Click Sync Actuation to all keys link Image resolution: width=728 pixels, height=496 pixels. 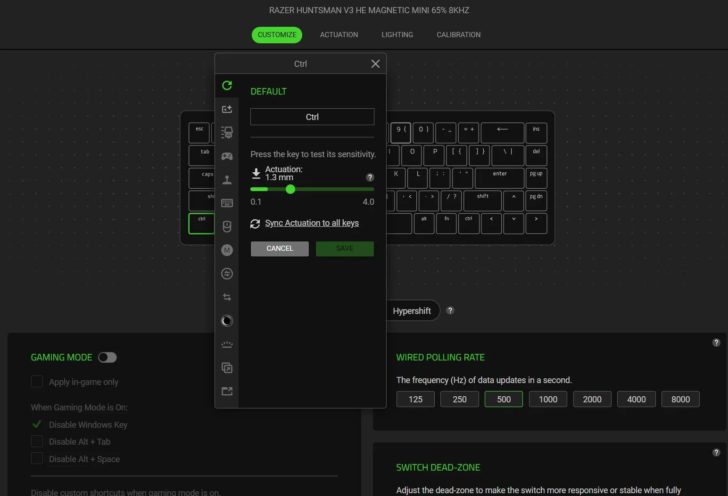[312, 223]
